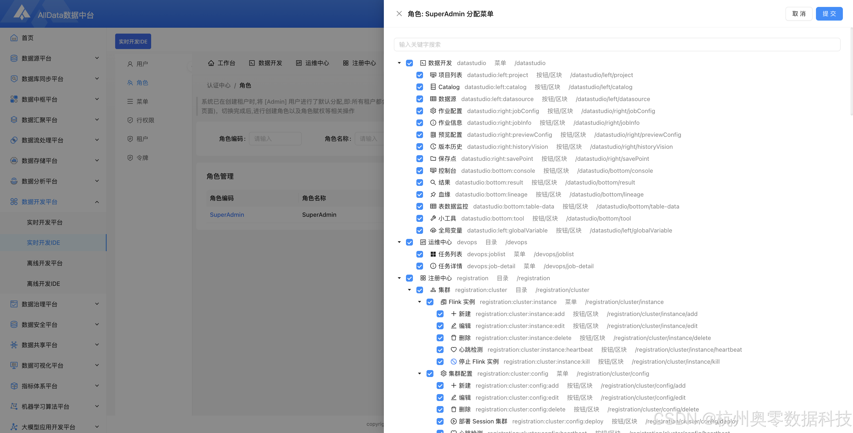Collapse the 数据开发 tree node
The width and height of the screenshot is (853, 433).
(399, 63)
